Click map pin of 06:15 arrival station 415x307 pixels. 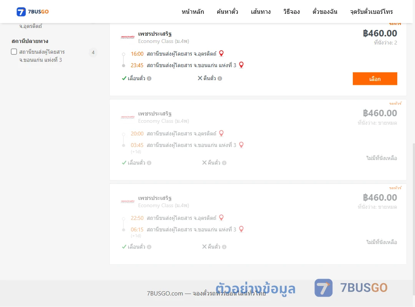[241, 229]
